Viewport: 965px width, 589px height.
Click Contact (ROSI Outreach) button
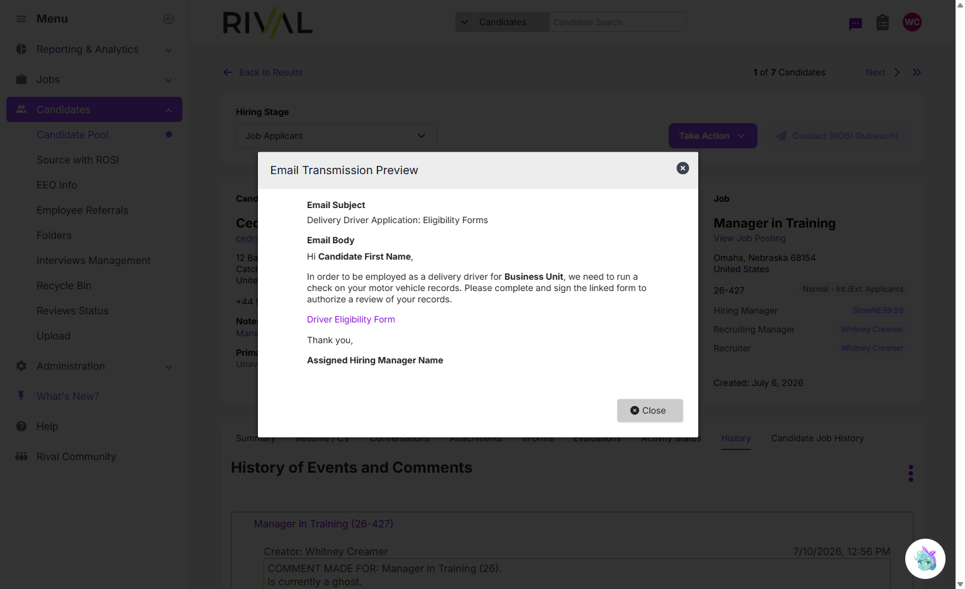click(837, 136)
